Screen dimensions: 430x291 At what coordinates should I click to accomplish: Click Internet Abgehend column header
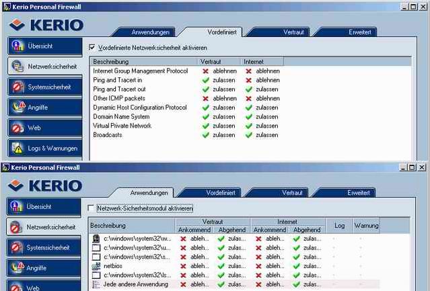click(307, 230)
